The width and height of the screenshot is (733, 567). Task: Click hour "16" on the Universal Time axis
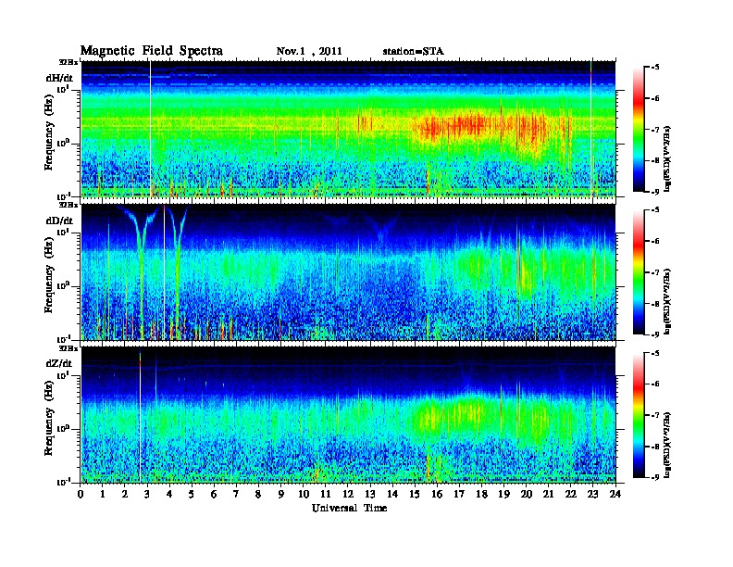coord(437,494)
